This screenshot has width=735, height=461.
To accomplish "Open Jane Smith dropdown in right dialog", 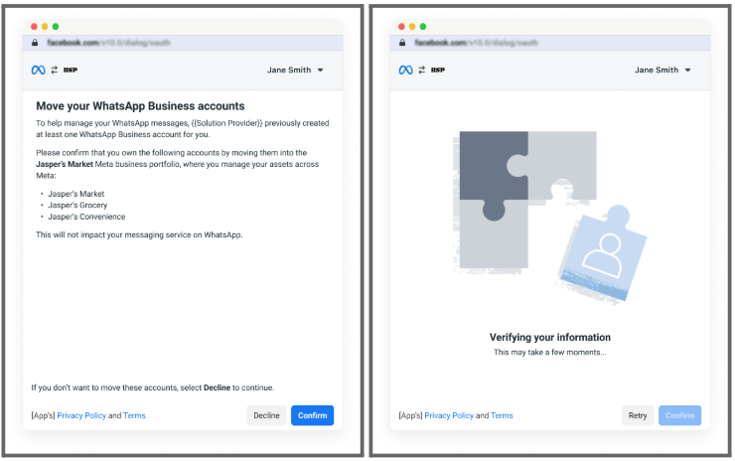I will point(662,71).
